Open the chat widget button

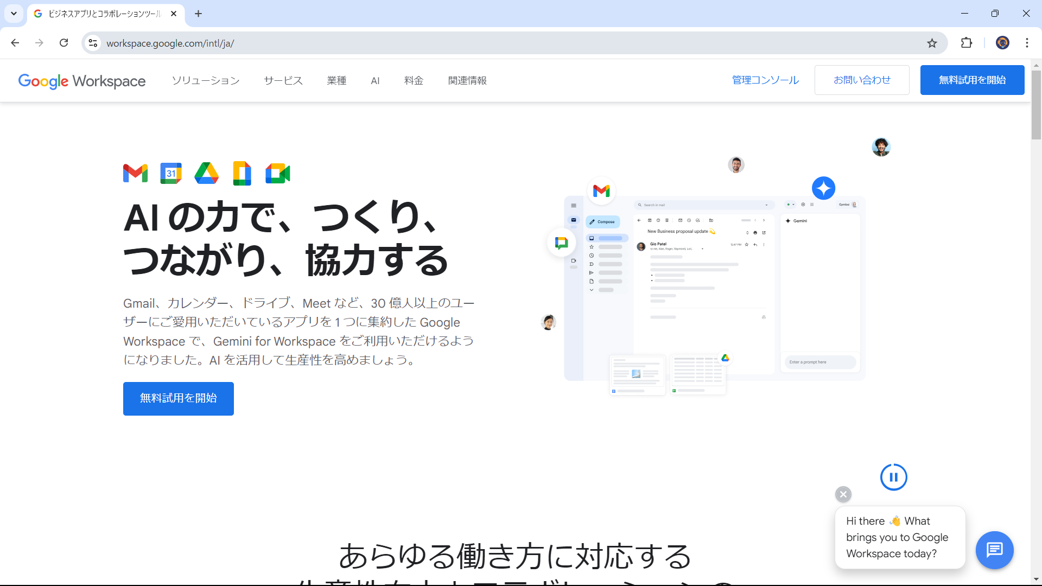(994, 550)
